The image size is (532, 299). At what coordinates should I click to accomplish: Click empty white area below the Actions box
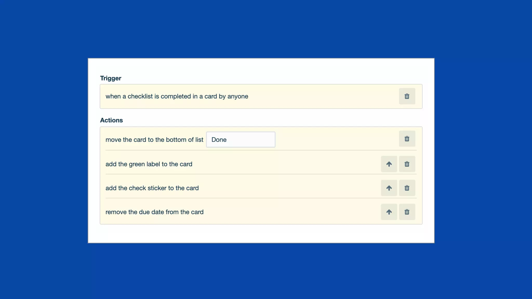coord(260,234)
